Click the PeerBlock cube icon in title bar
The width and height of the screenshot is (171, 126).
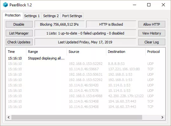[x=5, y=5]
